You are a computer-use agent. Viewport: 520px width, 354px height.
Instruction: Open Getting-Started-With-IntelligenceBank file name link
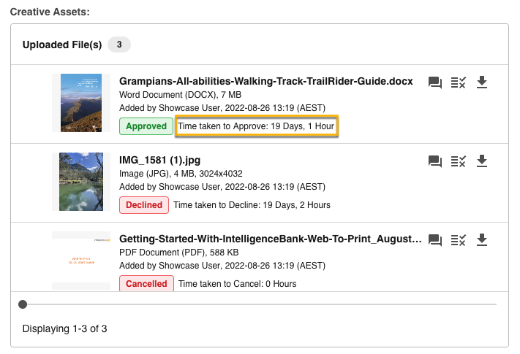coord(270,239)
